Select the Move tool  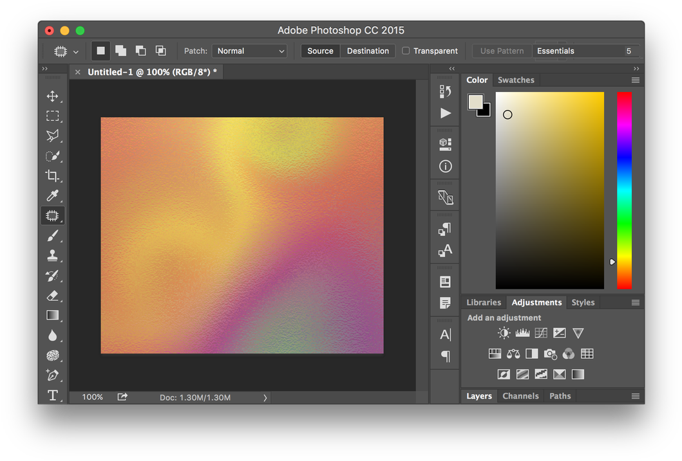53,96
